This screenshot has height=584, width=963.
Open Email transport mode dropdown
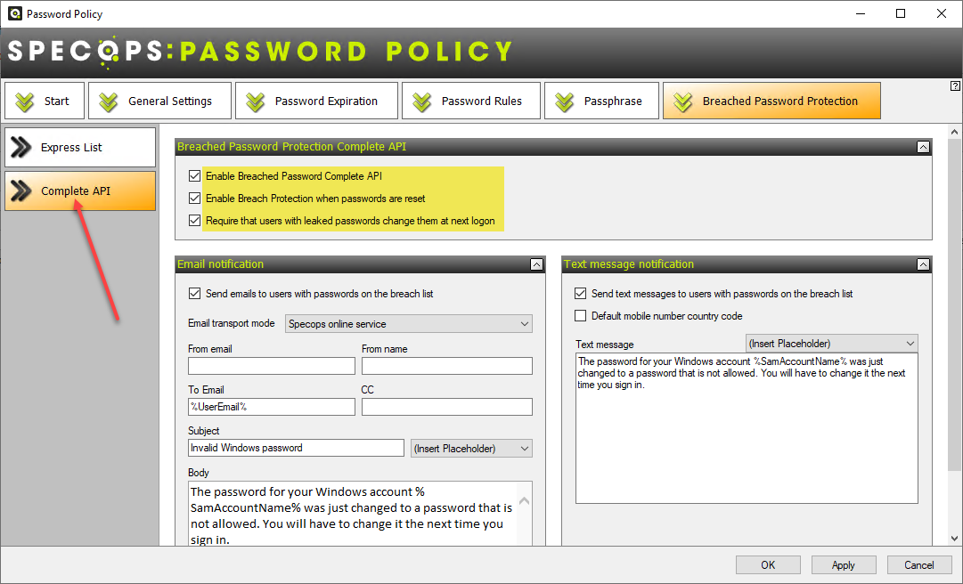coord(408,324)
